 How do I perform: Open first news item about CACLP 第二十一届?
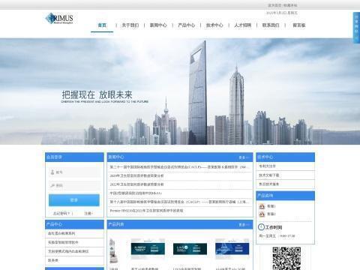(180, 166)
